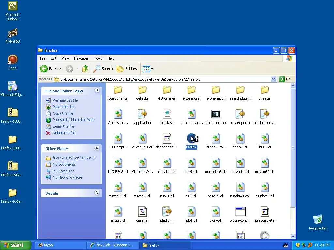Open My Network Places link
Image resolution: width=334 pixels, height=250 pixels.
coord(67,177)
